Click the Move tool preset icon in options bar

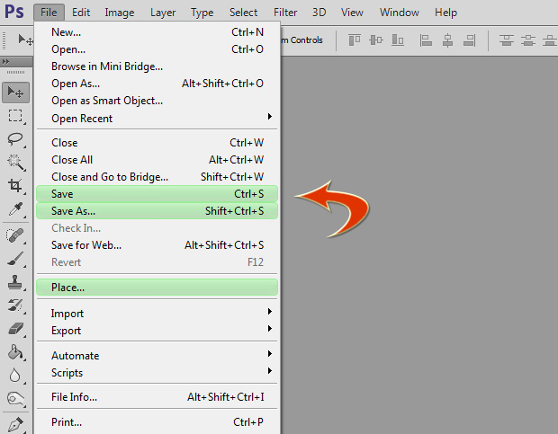25,40
